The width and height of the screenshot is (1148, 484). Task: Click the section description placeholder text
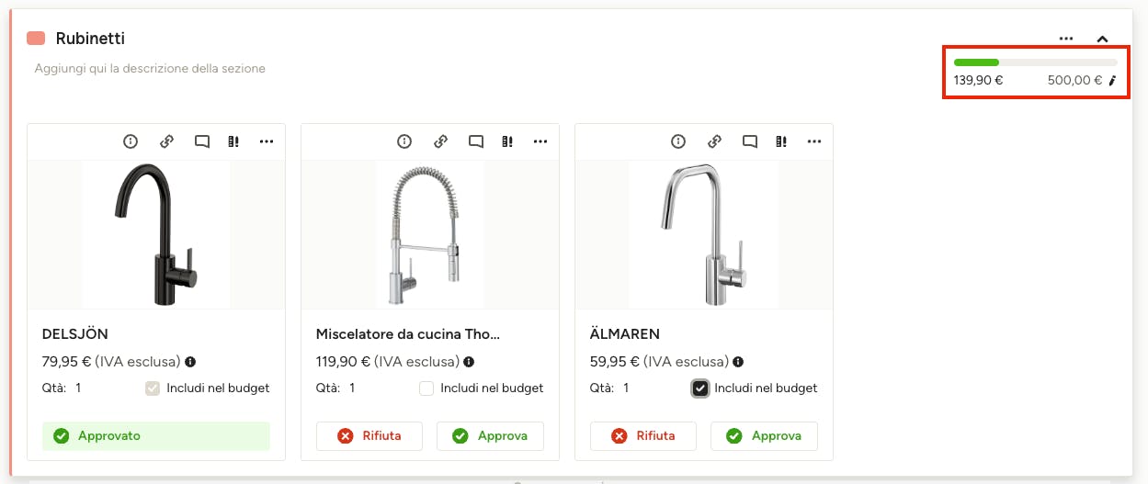point(150,68)
